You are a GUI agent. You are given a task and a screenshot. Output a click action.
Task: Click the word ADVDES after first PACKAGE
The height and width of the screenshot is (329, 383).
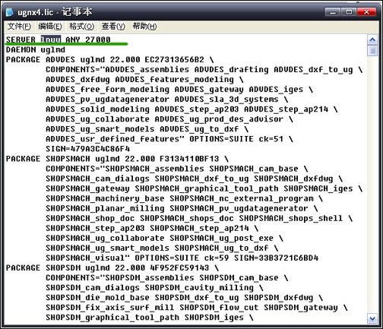click(x=61, y=59)
